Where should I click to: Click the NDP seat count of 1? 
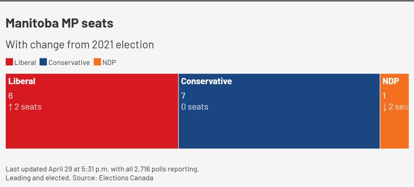[x=384, y=96]
